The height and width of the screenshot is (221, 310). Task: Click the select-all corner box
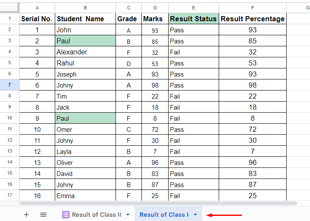pos(9,8)
